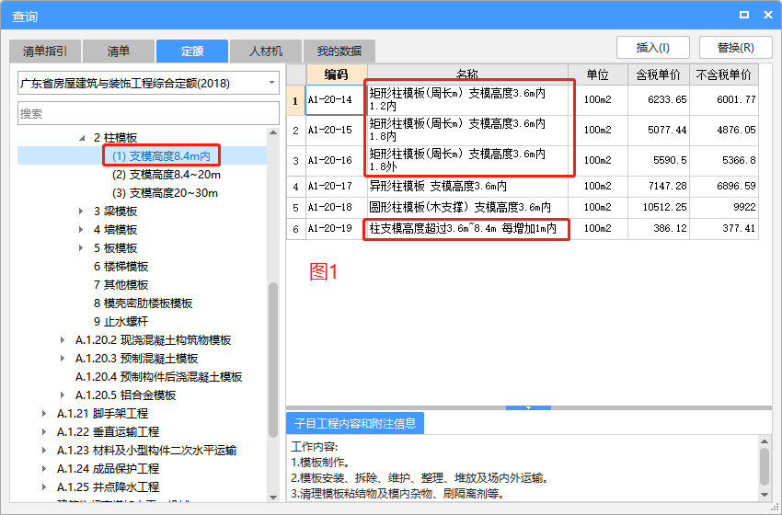
Task: Select code cell A1-20-19
Action: click(x=336, y=228)
